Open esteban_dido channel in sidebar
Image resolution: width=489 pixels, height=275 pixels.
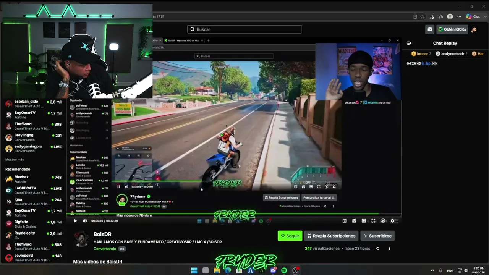33,104
